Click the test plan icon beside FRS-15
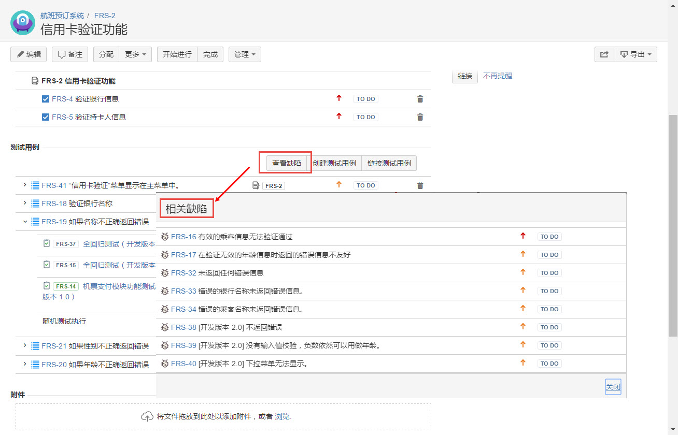 pos(47,265)
